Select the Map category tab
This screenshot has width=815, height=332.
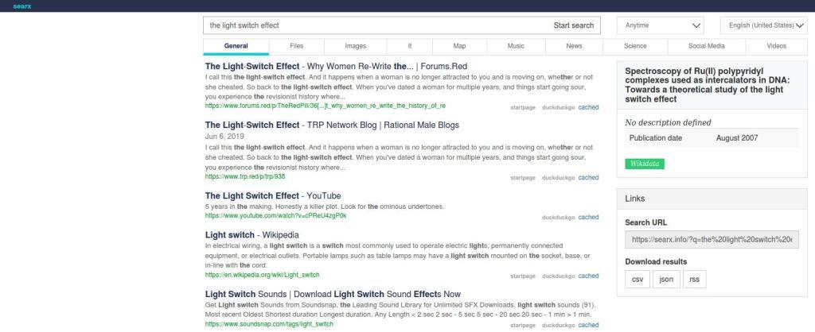coord(459,46)
